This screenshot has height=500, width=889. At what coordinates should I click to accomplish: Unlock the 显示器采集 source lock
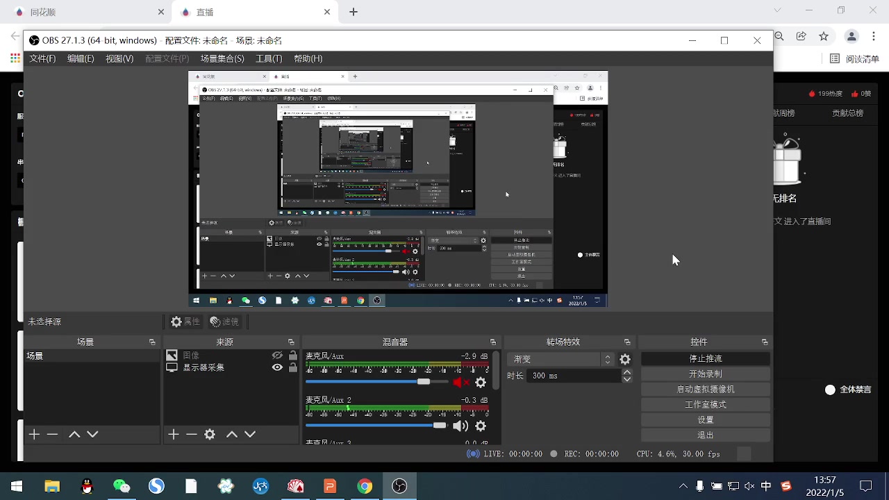pyautogui.click(x=292, y=367)
